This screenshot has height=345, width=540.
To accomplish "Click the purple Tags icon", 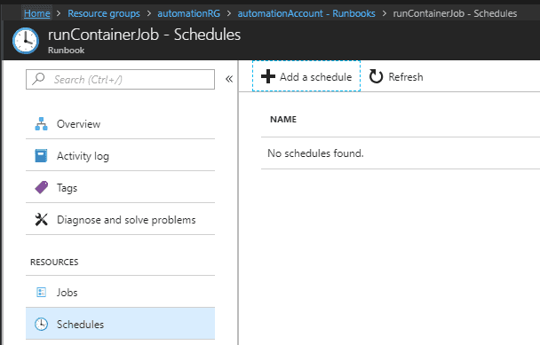I will [x=42, y=187].
